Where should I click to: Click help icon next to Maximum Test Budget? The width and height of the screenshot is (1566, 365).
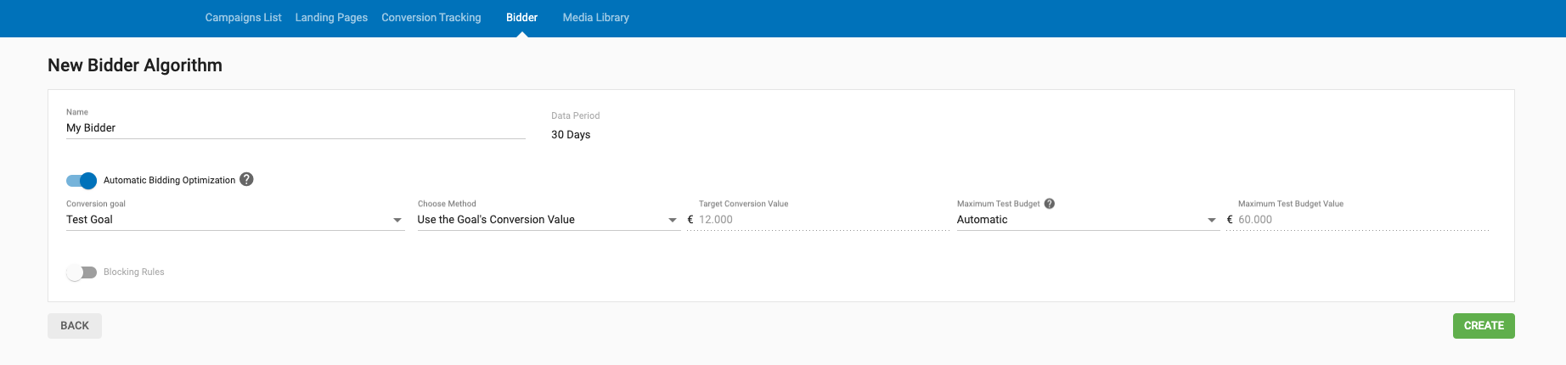1050,204
